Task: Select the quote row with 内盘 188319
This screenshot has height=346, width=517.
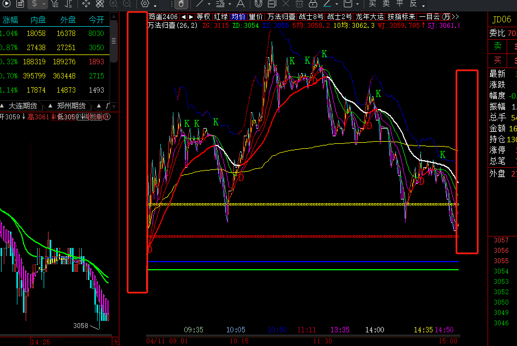Action: click(x=55, y=62)
